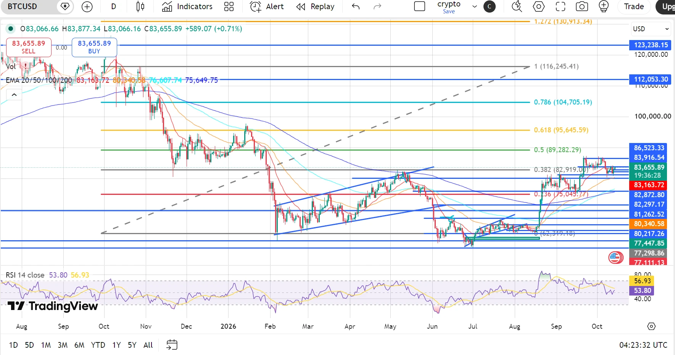Take a chart snapshot with camera icon
Image resolution: width=675 pixels, height=355 pixels.
pos(582,6)
